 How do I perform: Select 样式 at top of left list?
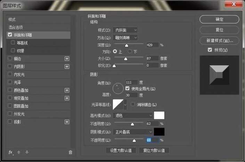click(12, 19)
